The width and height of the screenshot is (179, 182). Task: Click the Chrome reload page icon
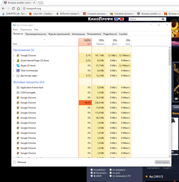tap(13, 9)
